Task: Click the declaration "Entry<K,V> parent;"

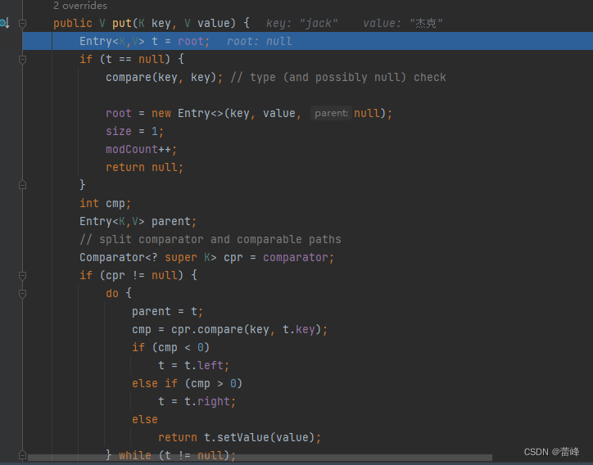Action: 138,222
